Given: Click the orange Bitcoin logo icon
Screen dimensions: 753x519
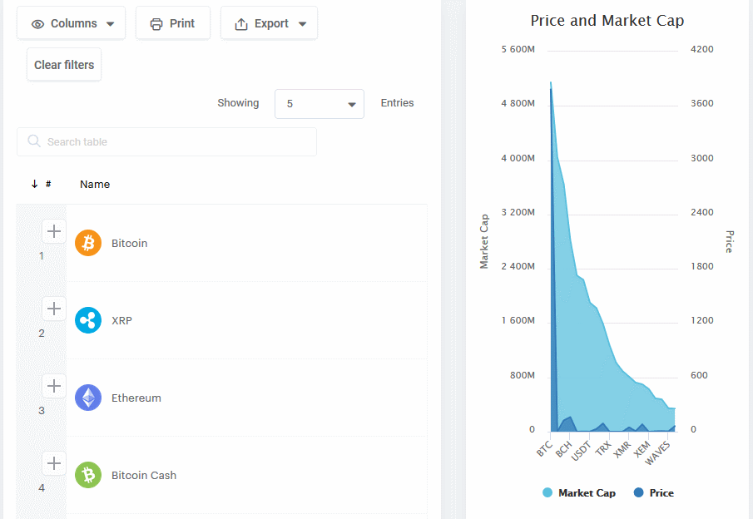Looking at the screenshot, I should point(88,243).
